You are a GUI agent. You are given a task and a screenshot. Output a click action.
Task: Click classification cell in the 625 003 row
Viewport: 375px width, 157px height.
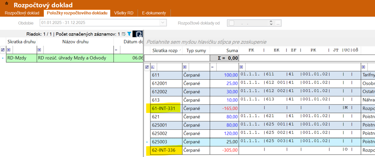tap(300, 142)
